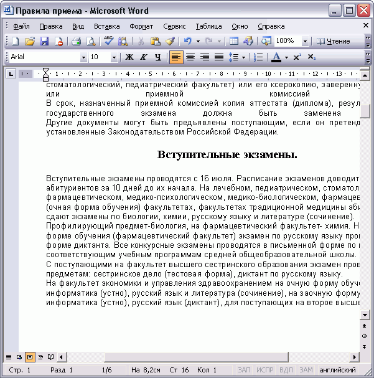
Task: Toggle numbered list formatting
Action: point(258,57)
